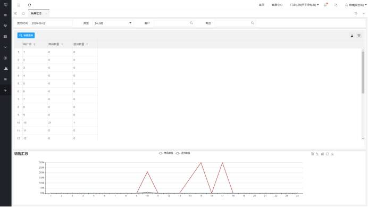Click the home square icon in tab bar
This screenshot has height=207, width=368.
coord(23,14)
